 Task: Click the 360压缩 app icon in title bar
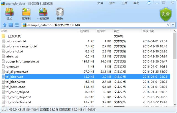(3, 4)
